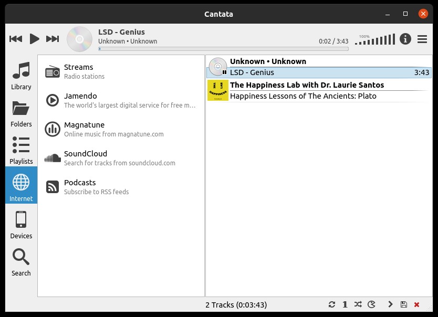Click The Happiness Lab yellow cover art
Image resolution: width=438 pixels, height=317 pixels.
click(x=217, y=90)
